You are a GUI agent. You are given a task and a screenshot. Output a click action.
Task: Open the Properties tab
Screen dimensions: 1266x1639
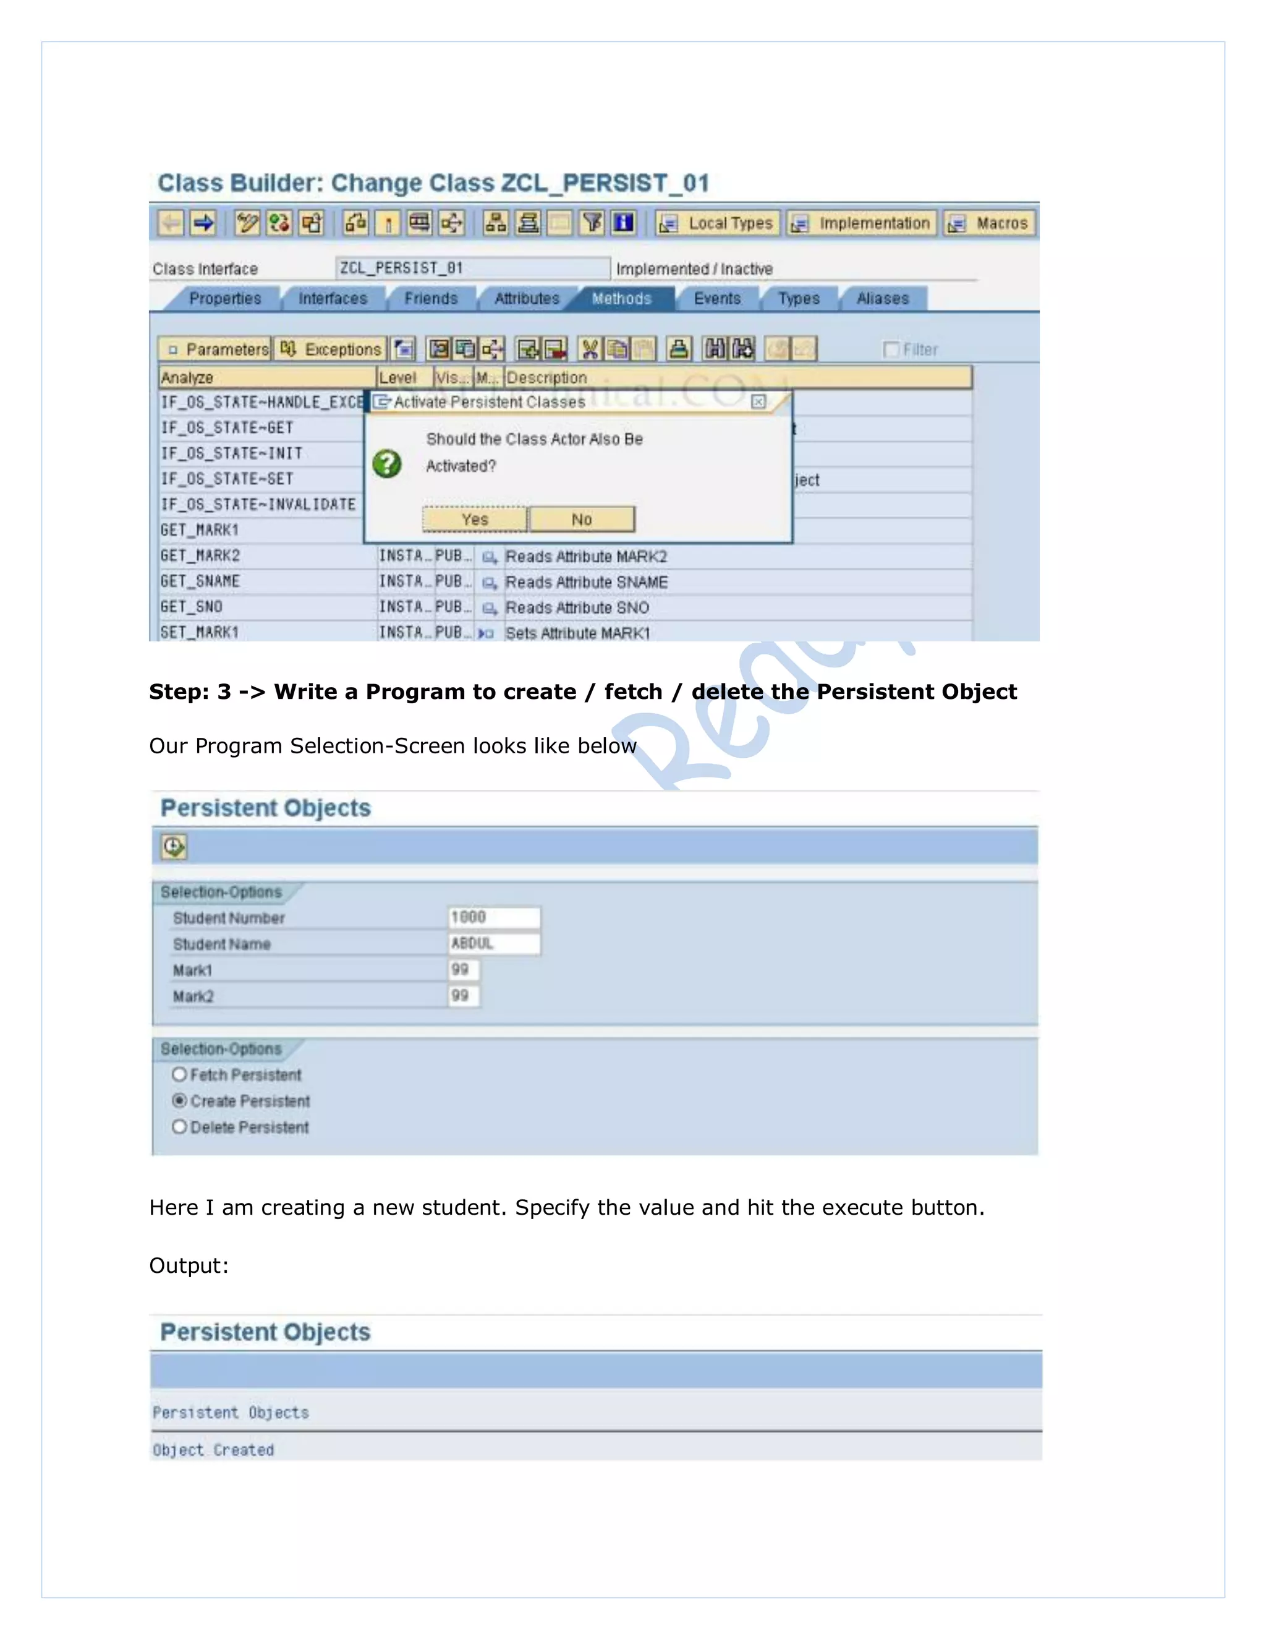click(x=225, y=299)
